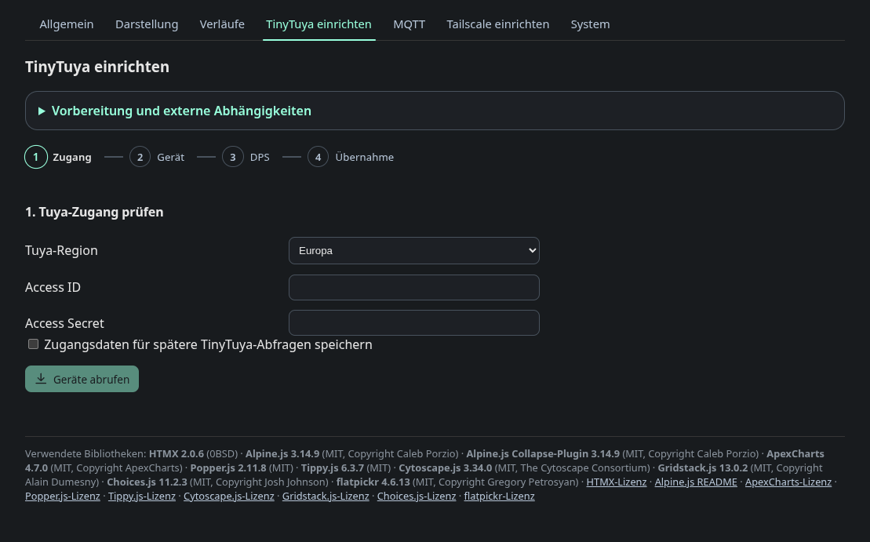The width and height of the screenshot is (870, 542).
Task: Open the Tippy.js-Lizenz link
Action: (142, 496)
